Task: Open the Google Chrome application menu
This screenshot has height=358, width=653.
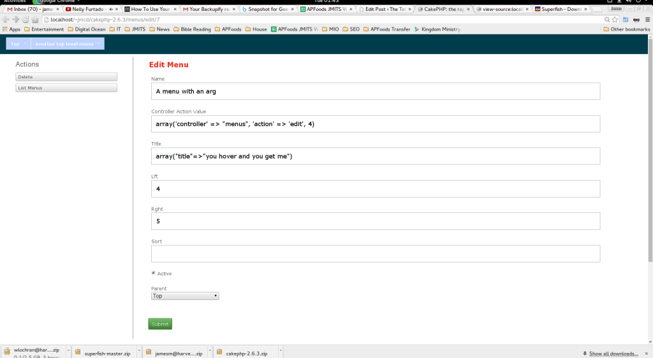Action: [x=57, y=1]
